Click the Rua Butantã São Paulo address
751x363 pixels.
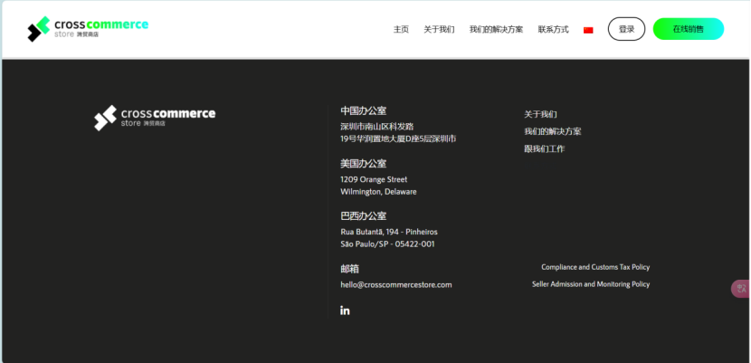tap(388, 232)
